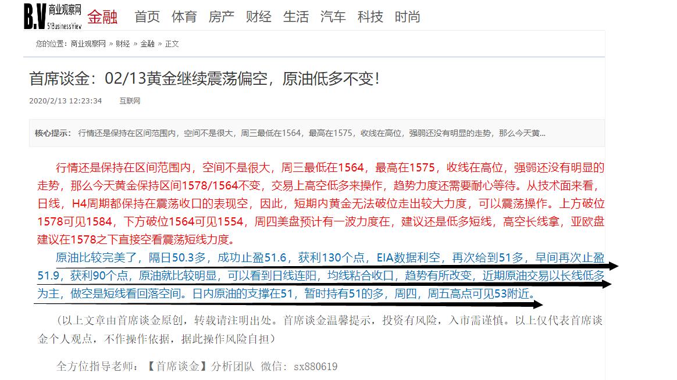Open the 汽车 navigation item
The height and width of the screenshot is (380, 677).
[x=333, y=17]
